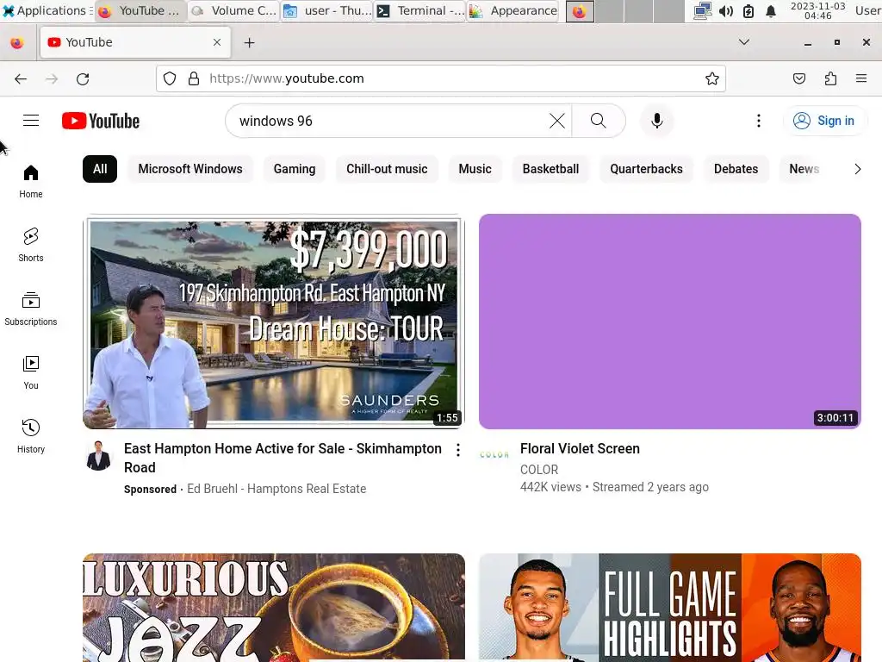882x662 pixels.
Task: Open the Firefox application menu
Action: coord(860,78)
